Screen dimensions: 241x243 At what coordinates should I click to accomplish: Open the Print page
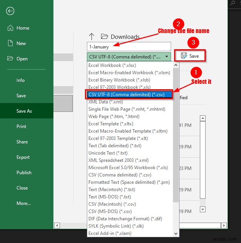coord(21,126)
